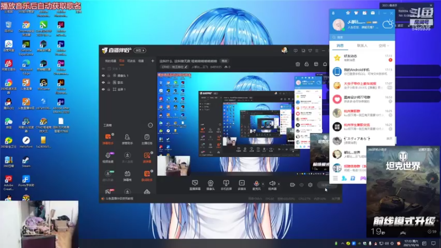Click the QQ profile avatar picture
The height and width of the screenshot is (248, 441).
pos(338,24)
